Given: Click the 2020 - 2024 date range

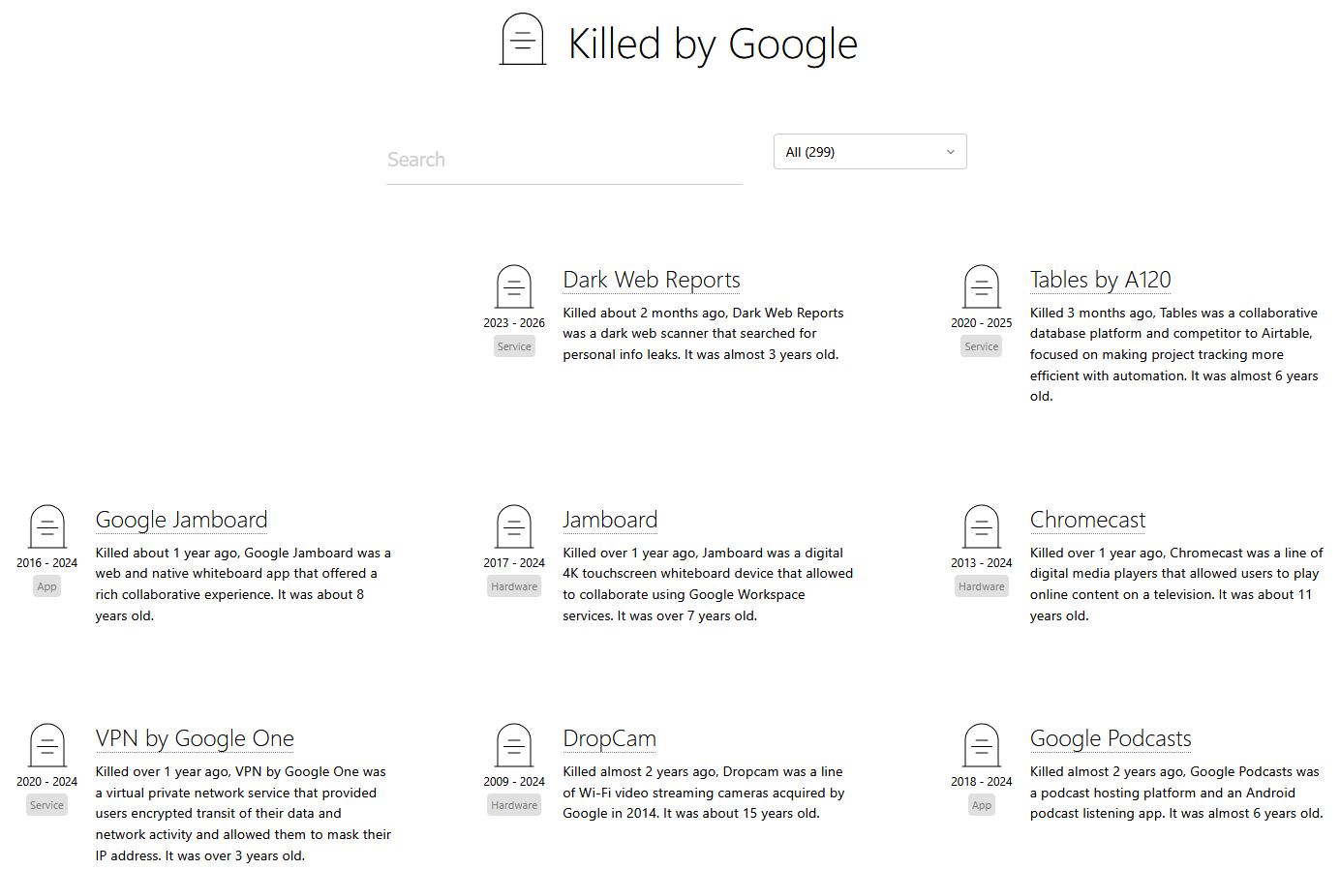Looking at the screenshot, I should click(x=46, y=782).
